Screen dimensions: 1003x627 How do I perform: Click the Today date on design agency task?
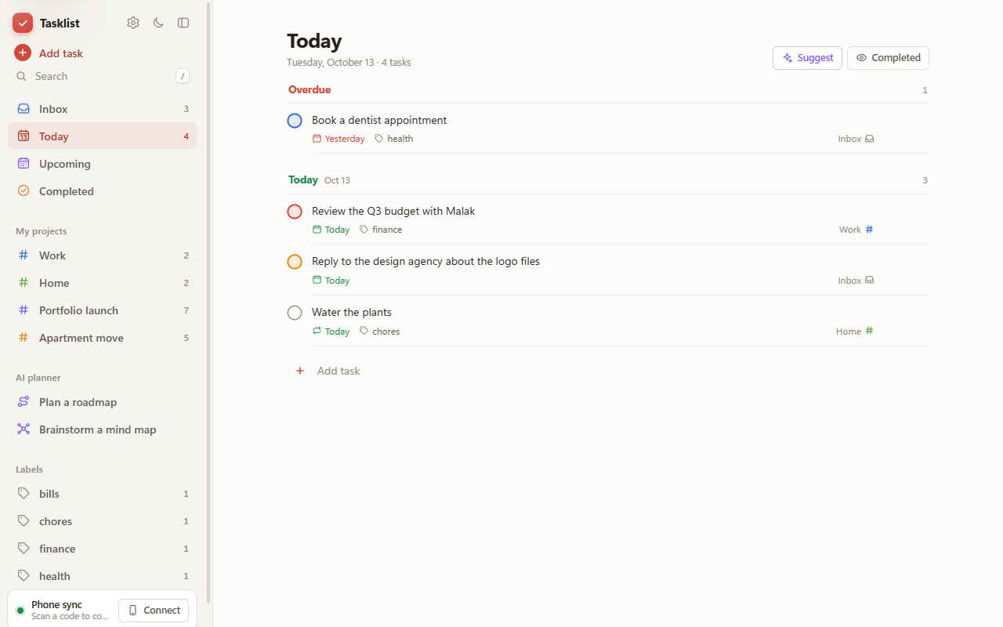point(331,281)
